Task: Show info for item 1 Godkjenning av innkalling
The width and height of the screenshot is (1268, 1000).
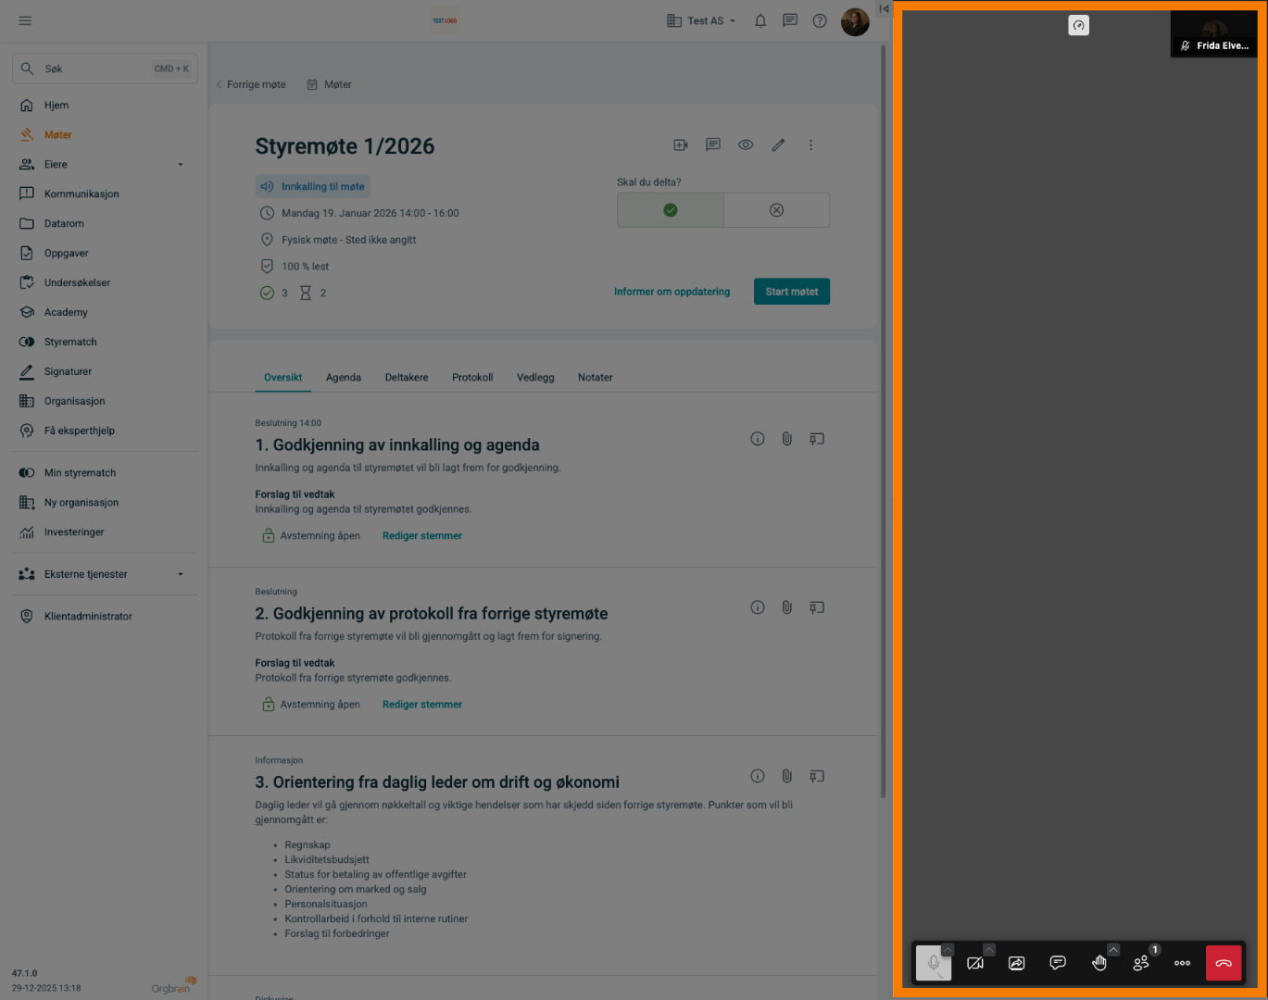Action: (758, 439)
